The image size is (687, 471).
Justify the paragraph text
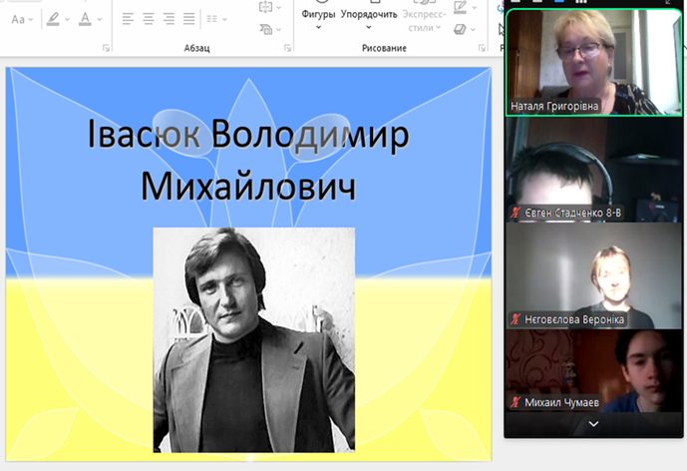tap(189, 19)
